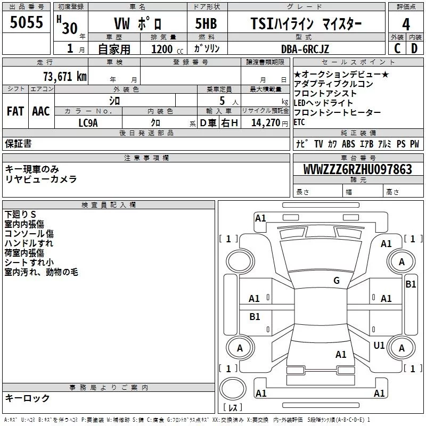The image size is (426, 426).
Task: Select the overall evaluation score 4
Action: 406,24
